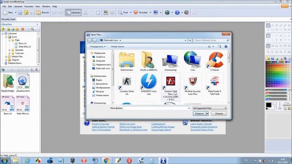Close the Librarian panel
This screenshot has width=292, height=164.
(37, 24)
